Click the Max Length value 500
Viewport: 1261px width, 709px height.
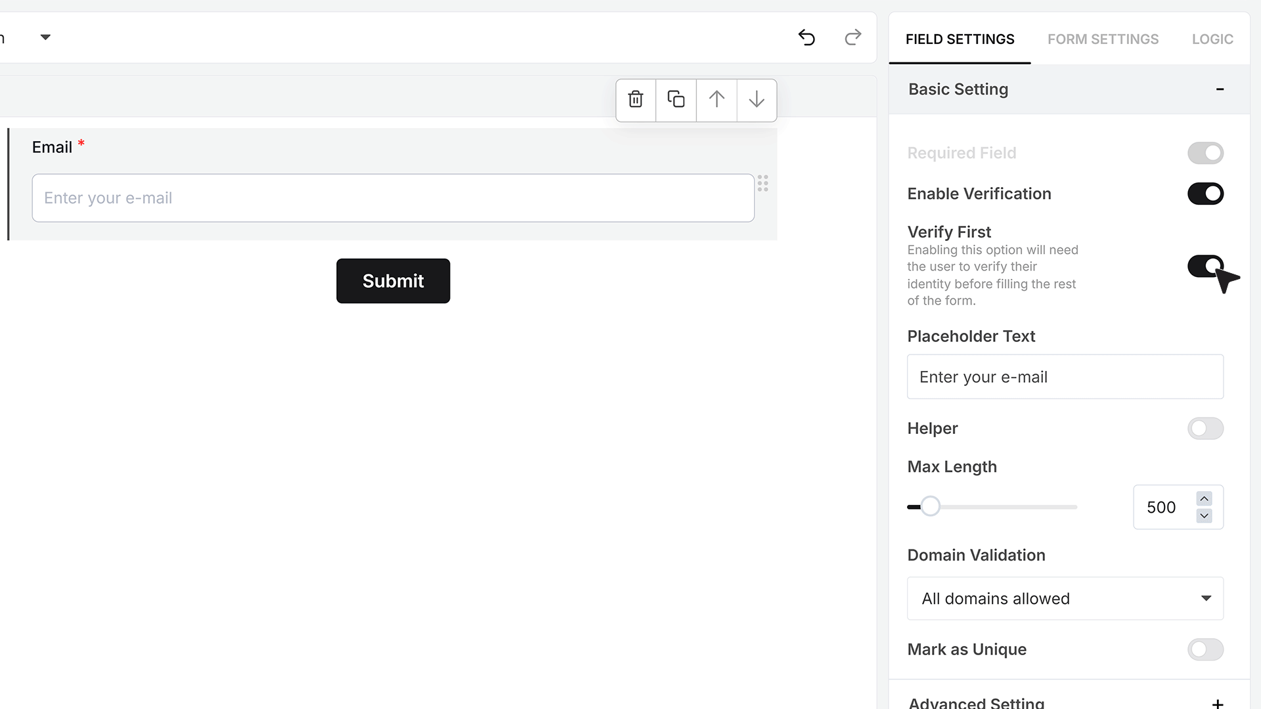pyautogui.click(x=1161, y=507)
